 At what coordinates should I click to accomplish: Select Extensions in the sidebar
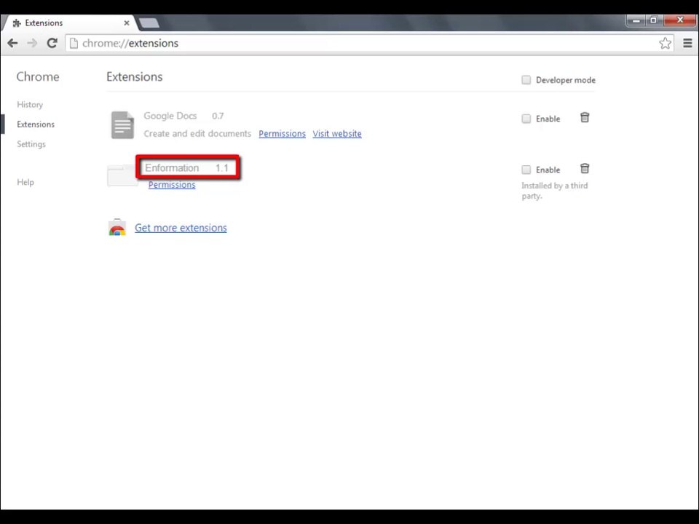point(36,124)
